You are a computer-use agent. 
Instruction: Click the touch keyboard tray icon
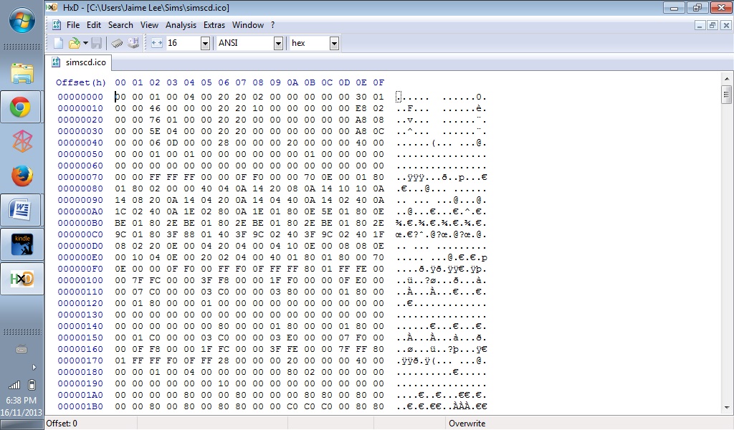[x=22, y=350]
